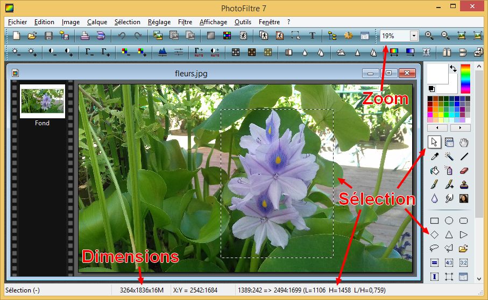Show next colors with palette right arrow

click(x=460, y=128)
